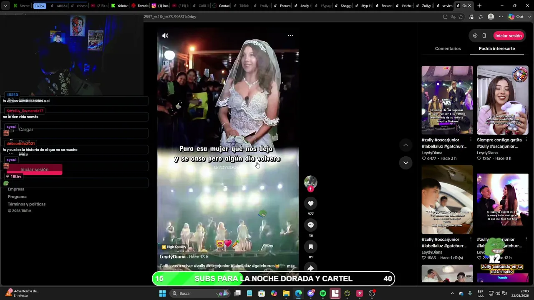Viewport: 534px width, 300px height.
Task: Switch to the Instagram browser tab
Action: coord(160,6)
